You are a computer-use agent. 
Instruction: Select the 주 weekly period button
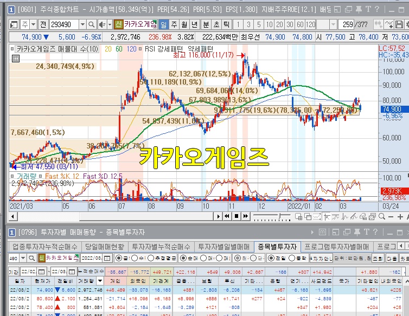tap(174, 25)
